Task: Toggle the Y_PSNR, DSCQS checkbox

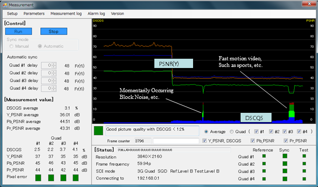Action: click(x=204, y=141)
